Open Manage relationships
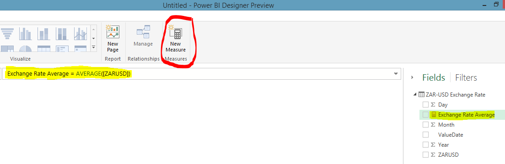The width and height of the screenshot is (505, 164). [143, 36]
